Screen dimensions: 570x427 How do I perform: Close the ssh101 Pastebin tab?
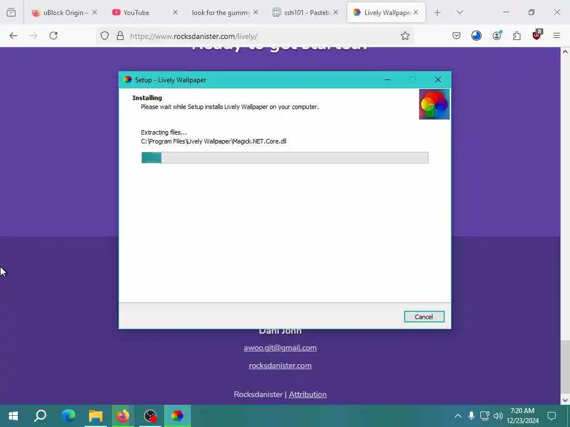(x=336, y=12)
